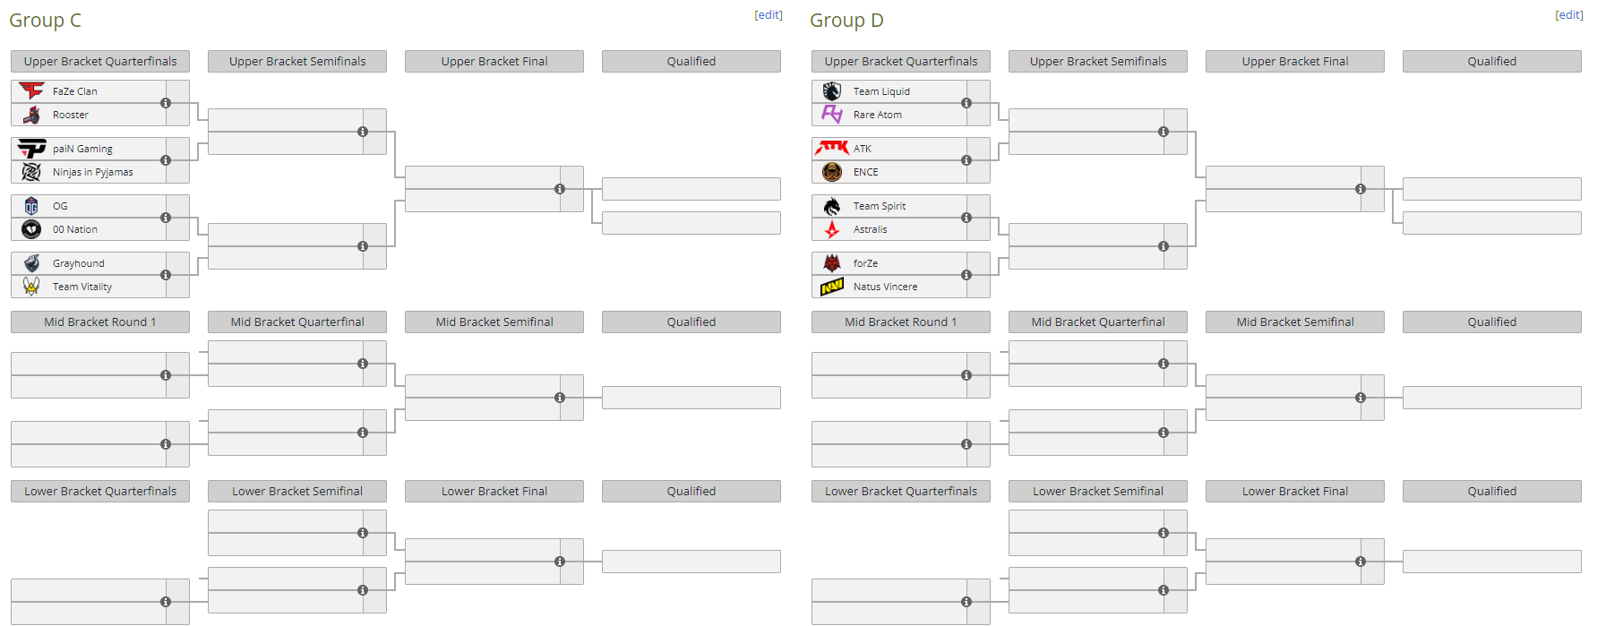This screenshot has height=626, width=1606.
Task: Click the paiN Gaming team logo
Action: 31,149
